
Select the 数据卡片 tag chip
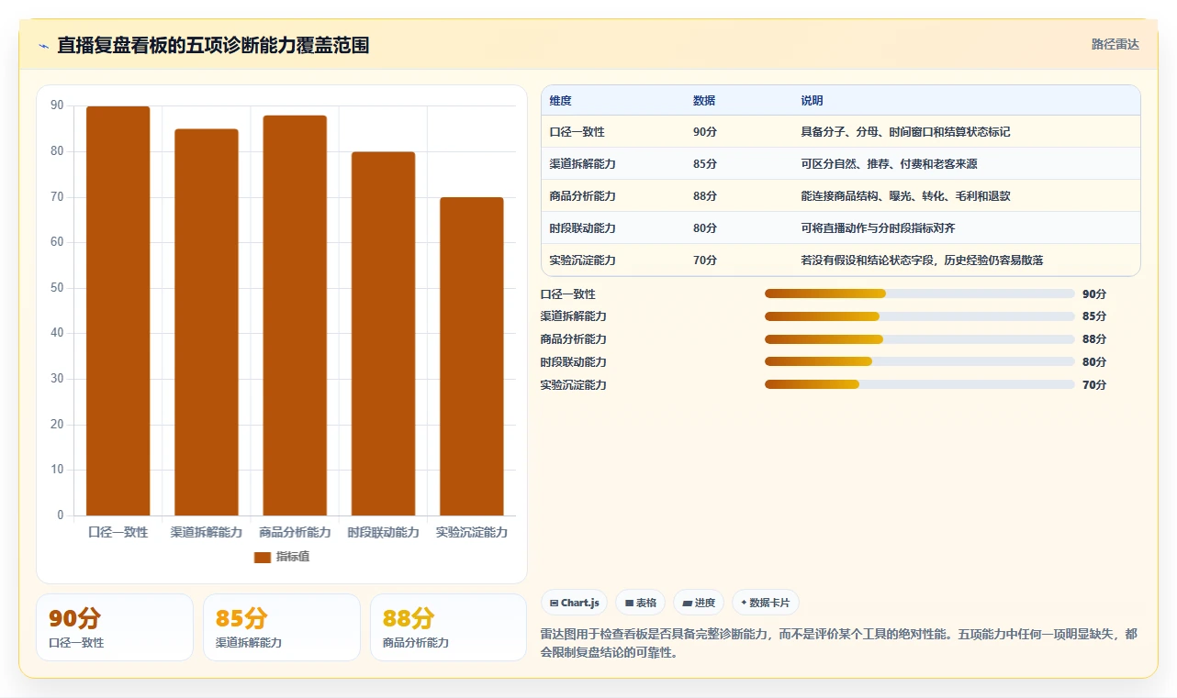(x=766, y=603)
